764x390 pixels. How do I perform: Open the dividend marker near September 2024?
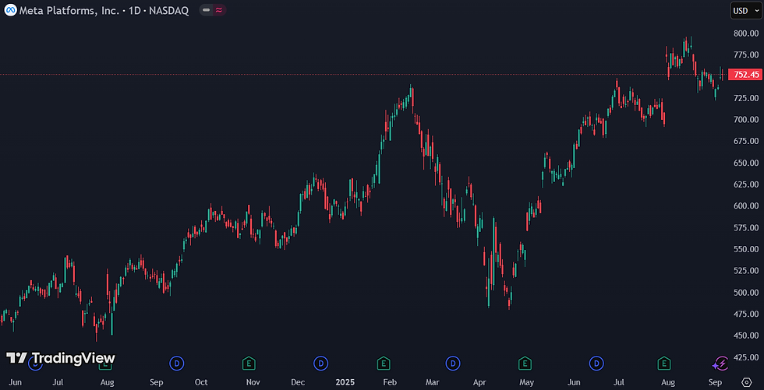click(177, 363)
